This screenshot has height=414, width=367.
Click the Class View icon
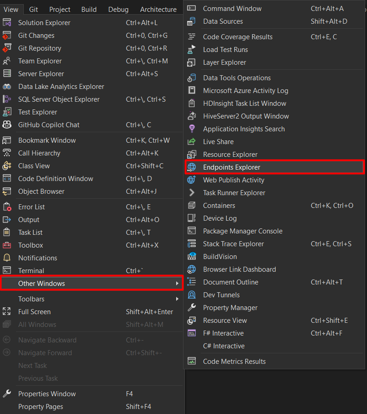tap(7, 166)
